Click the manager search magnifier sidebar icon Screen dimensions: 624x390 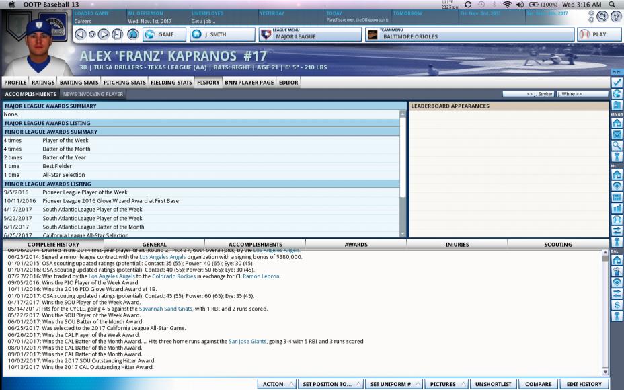[x=617, y=146]
